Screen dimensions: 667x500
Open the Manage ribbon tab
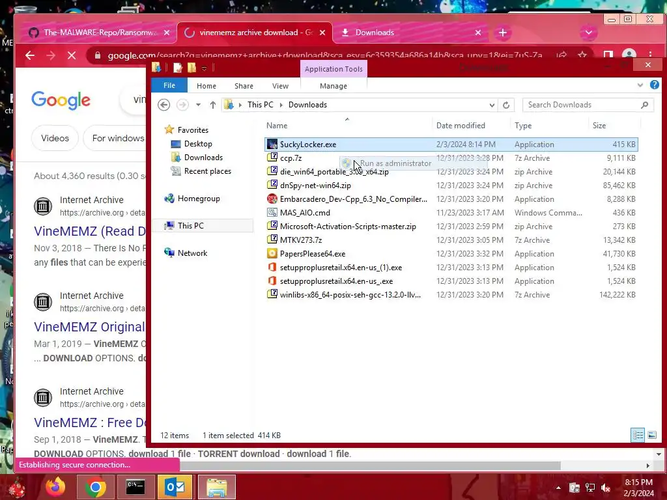(333, 86)
